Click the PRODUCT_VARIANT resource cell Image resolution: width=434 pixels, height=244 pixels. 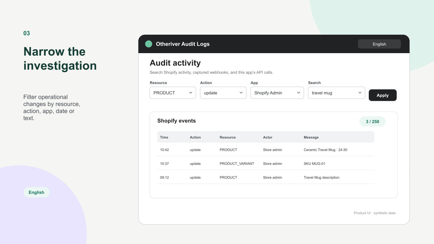pos(237,163)
